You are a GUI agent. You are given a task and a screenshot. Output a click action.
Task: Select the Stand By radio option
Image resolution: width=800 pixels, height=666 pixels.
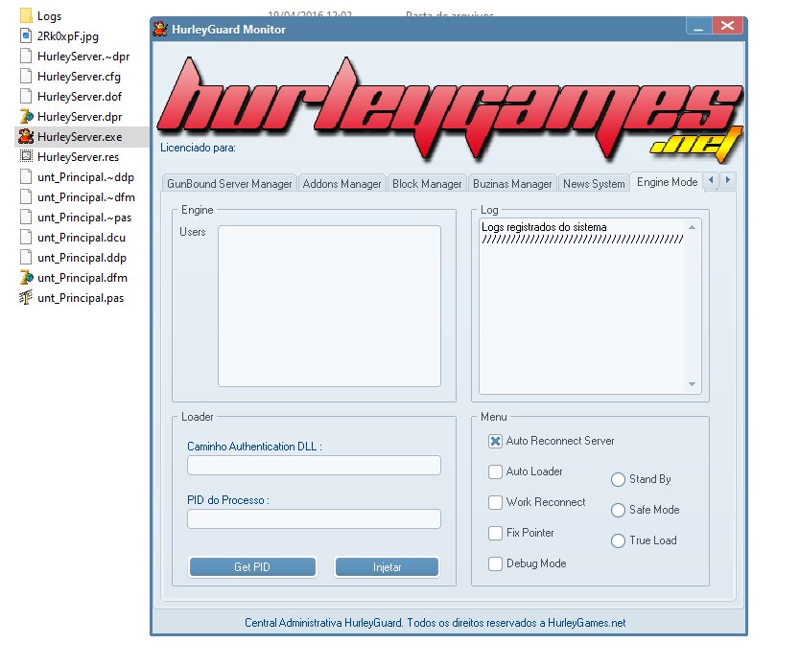coord(618,479)
